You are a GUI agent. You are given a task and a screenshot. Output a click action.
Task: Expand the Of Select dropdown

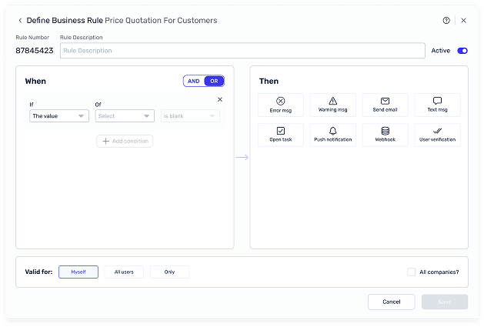click(125, 116)
